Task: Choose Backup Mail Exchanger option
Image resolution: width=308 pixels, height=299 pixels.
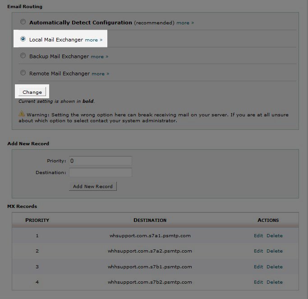Action: tap(23, 56)
